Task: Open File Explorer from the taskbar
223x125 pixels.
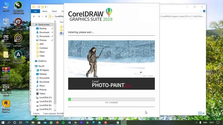Action: pyautogui.click(x=33, y=123)
